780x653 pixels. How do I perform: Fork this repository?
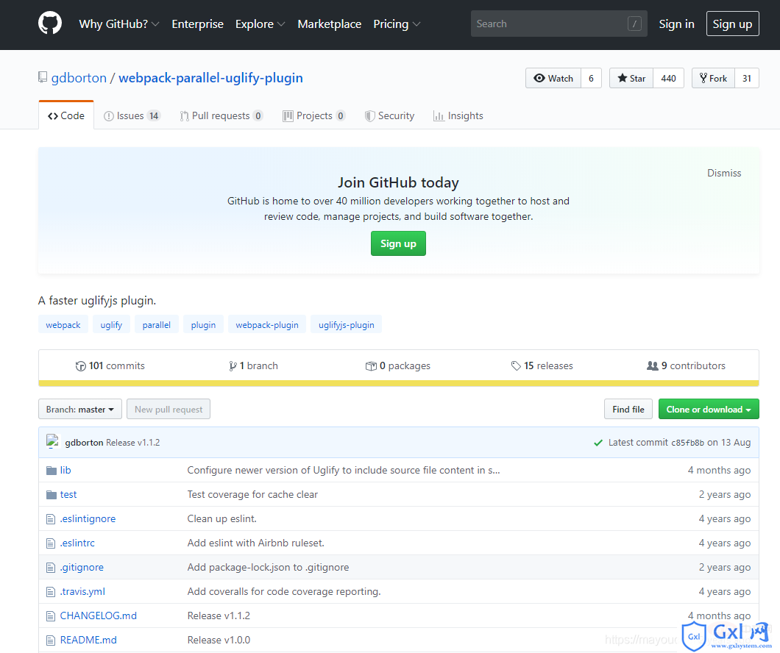[713, 78]
